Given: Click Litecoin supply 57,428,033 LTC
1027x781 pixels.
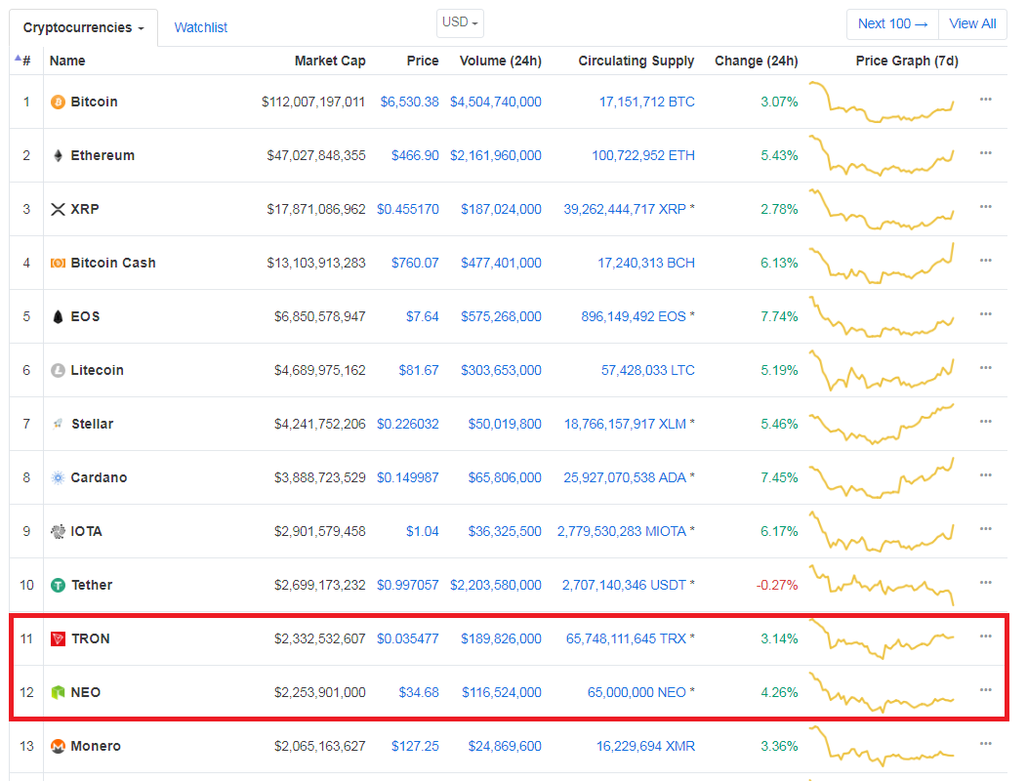Looking at the screenshot, I should [648, 371].
